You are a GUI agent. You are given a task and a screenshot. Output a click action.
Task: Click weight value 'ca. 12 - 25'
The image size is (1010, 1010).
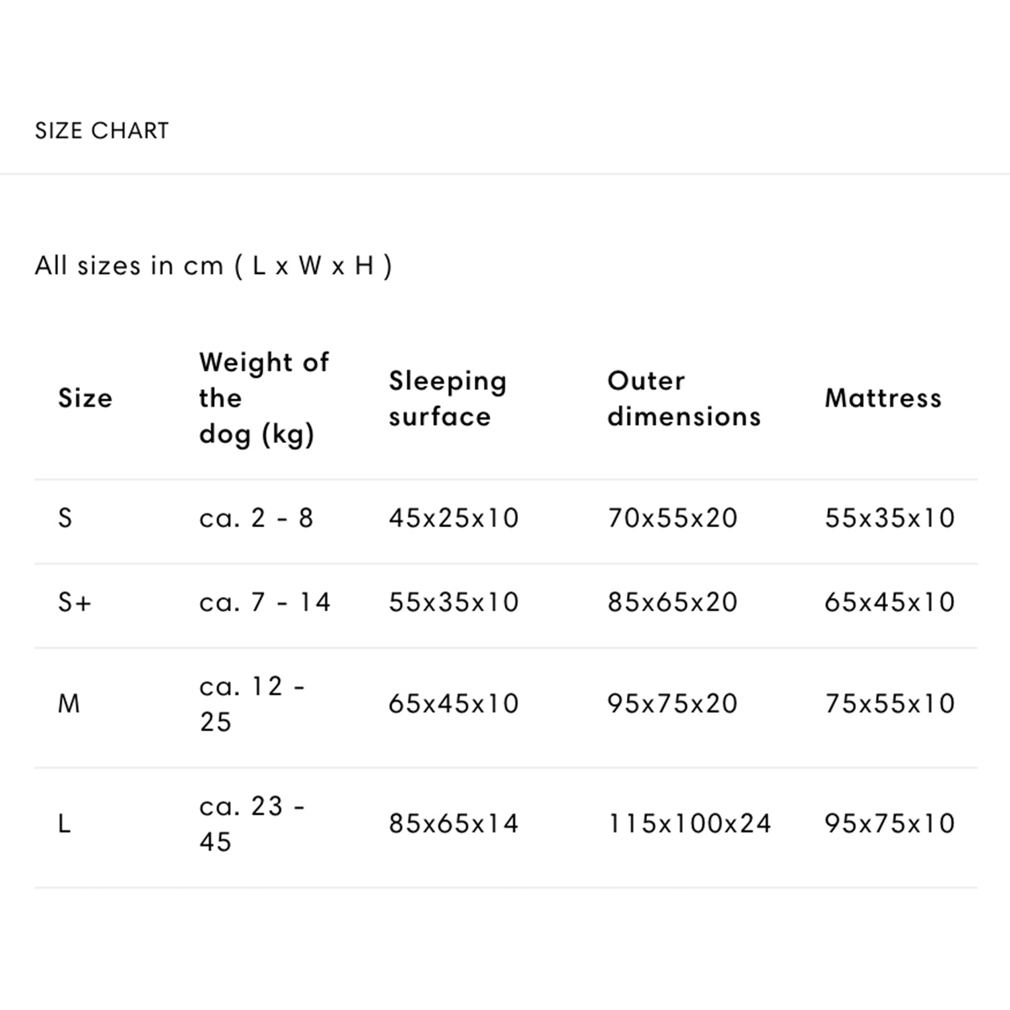pyautogui.click(x=252, y=704)
